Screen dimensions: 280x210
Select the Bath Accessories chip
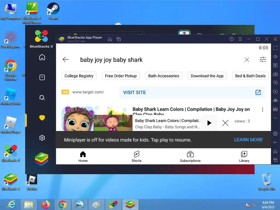click(x=164, y=76)
